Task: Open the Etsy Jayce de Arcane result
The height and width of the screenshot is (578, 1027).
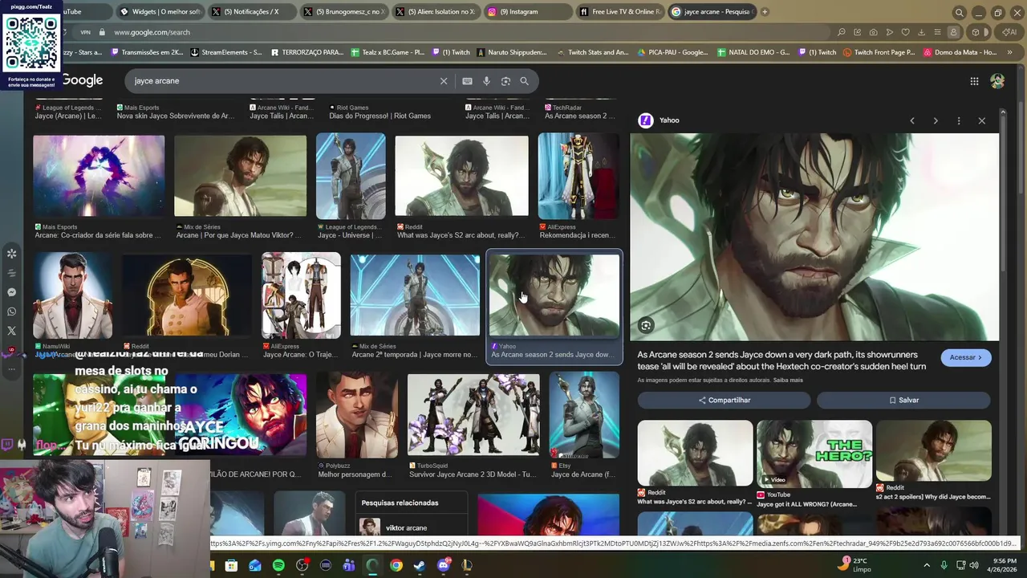Action: (x=584, y=415)
